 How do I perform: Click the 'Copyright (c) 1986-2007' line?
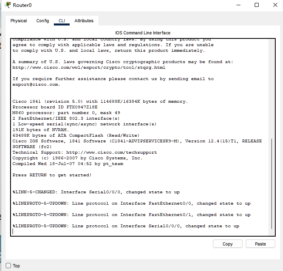pos(77,158)
